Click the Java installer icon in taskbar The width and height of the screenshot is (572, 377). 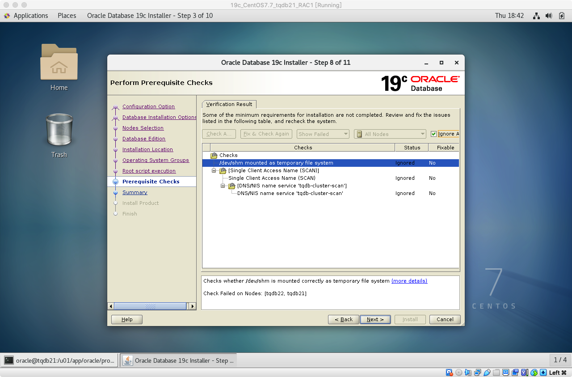tap(128, 360)
